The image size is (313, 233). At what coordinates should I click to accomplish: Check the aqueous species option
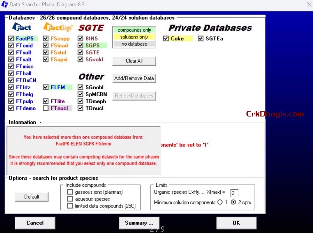[x=70, y=198]
